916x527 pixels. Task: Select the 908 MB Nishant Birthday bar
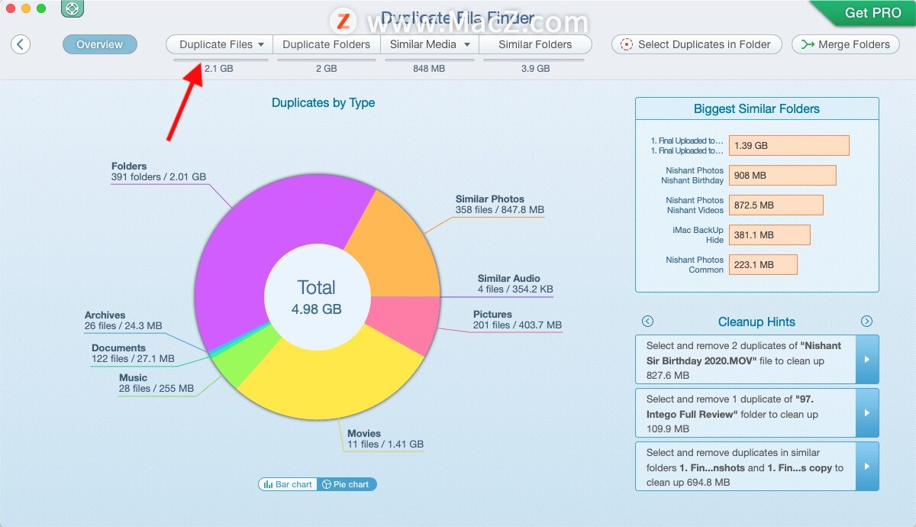tap(782, 175)
